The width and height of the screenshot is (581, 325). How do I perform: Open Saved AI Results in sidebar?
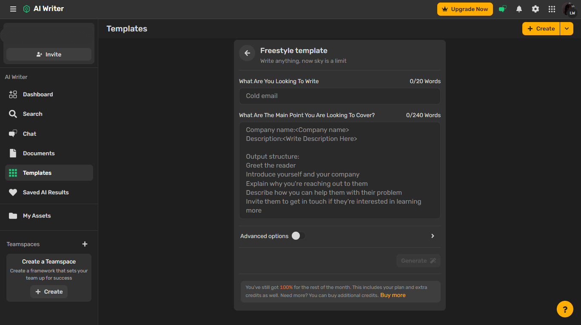(x=49, y=192)
